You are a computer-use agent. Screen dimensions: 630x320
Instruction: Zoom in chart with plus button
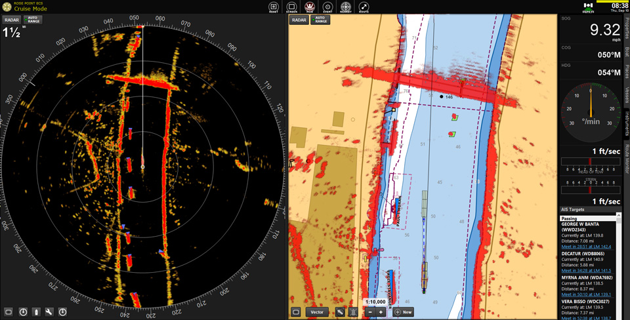[x=381, y=312]
